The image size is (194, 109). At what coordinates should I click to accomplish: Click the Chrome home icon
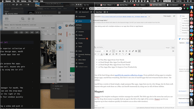(x=87, y=8)
